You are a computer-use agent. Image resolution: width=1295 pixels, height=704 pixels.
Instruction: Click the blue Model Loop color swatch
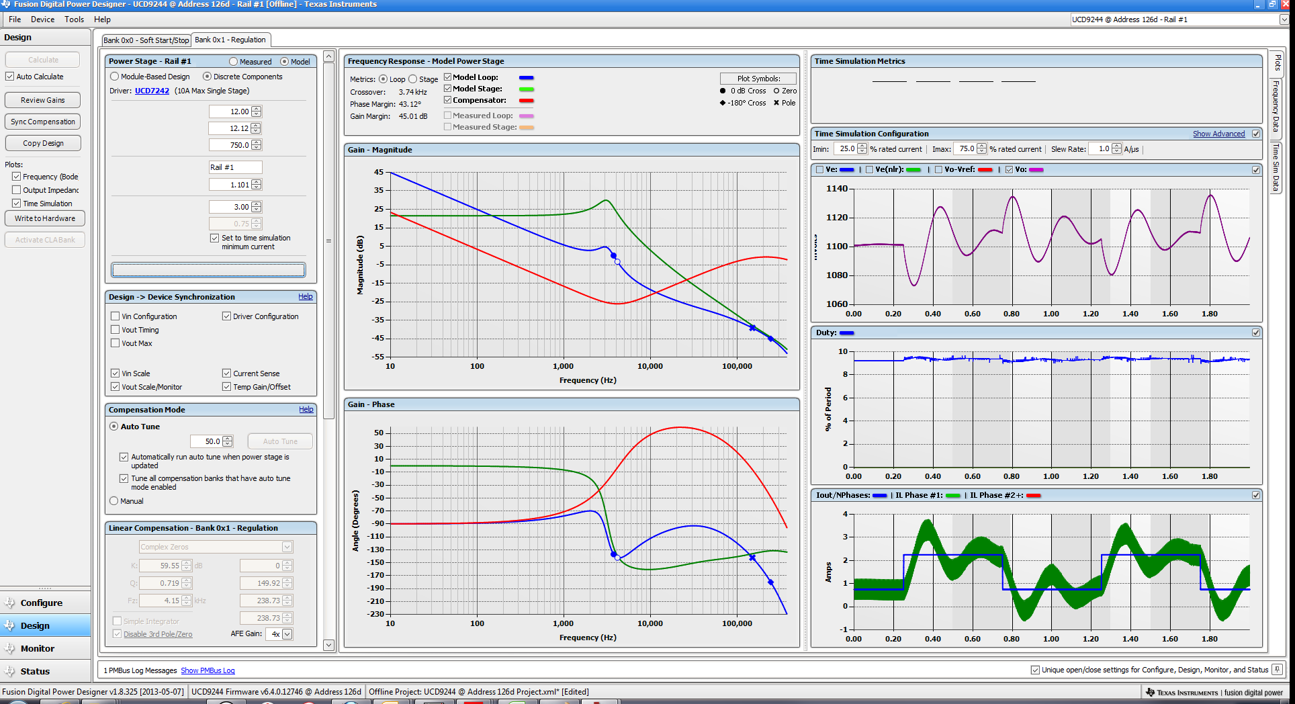527,78
